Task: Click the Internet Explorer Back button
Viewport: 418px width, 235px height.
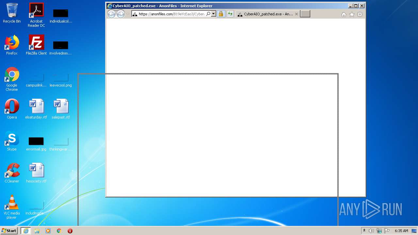Action: tap(111, 14)
